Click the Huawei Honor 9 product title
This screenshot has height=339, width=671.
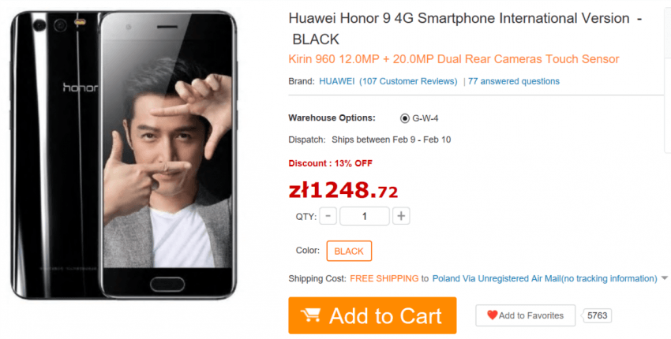pos(465,28)
